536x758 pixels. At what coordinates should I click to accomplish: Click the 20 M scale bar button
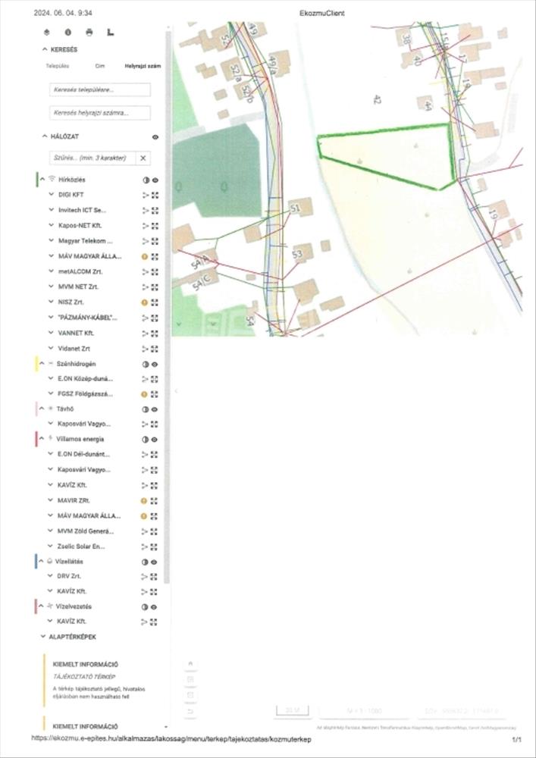pyautogui.click(x=291, y=710)
